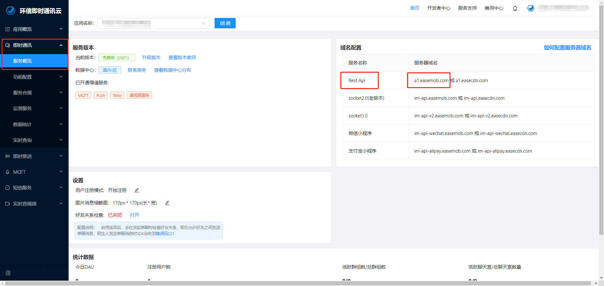The image size is (604, 286).
Task: Open the notification bell icon
Action: (515, 8)
